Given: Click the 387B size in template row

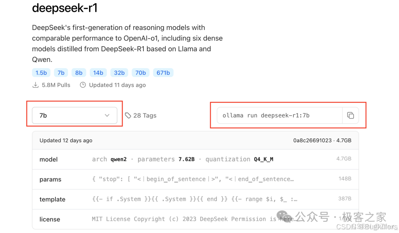Looking at the screenshot, I should pos(345,199).
